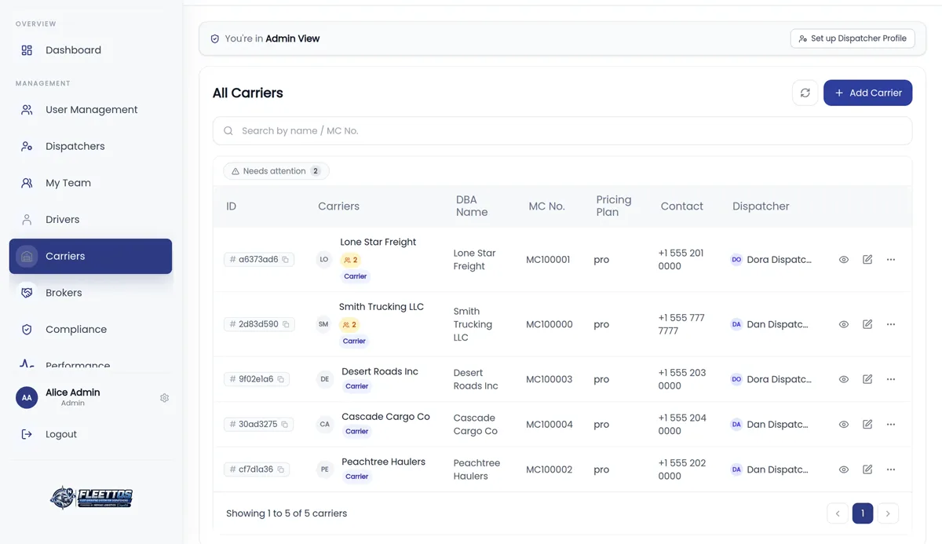Image resolution: width=942 pixels, height=544 pixels.
Task: Click the SM avatar for Smith Trucking
Action: coord(323,323)
